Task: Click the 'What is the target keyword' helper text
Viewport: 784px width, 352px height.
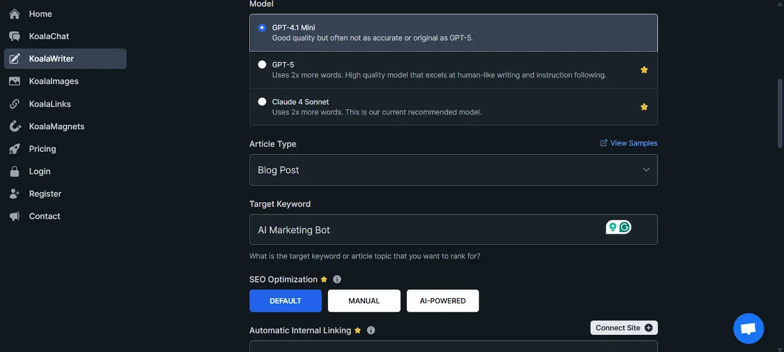Action: 365,256
